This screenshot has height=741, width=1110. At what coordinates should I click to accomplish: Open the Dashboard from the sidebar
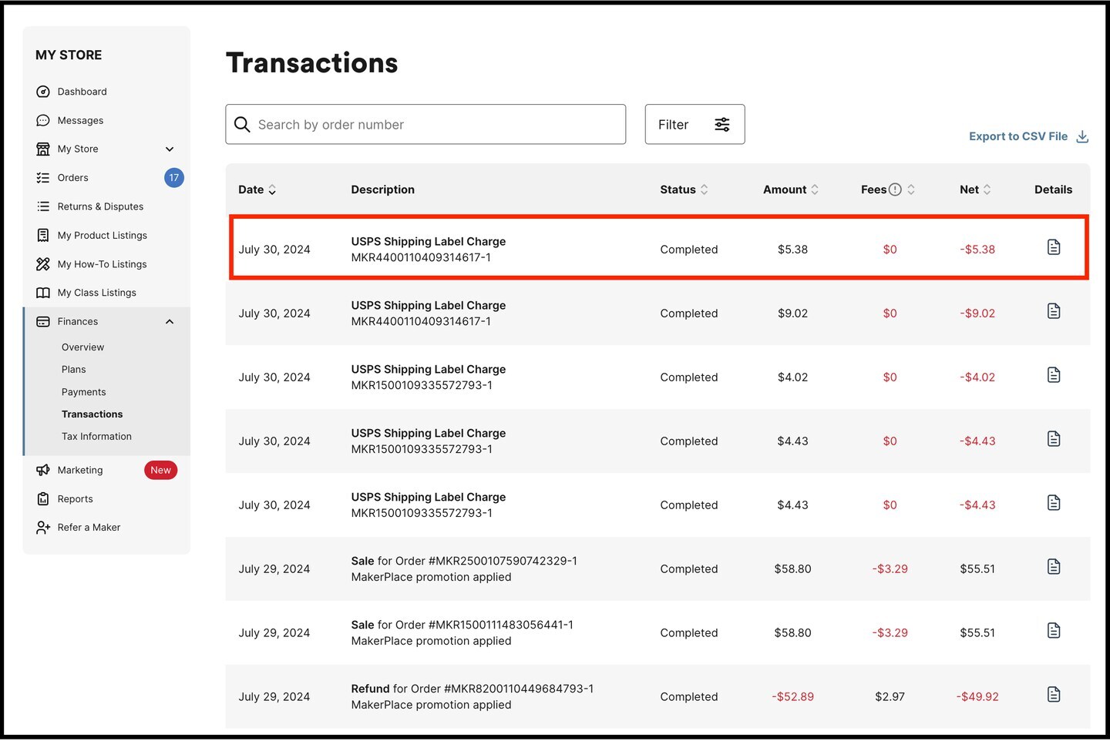pos(82,91)
